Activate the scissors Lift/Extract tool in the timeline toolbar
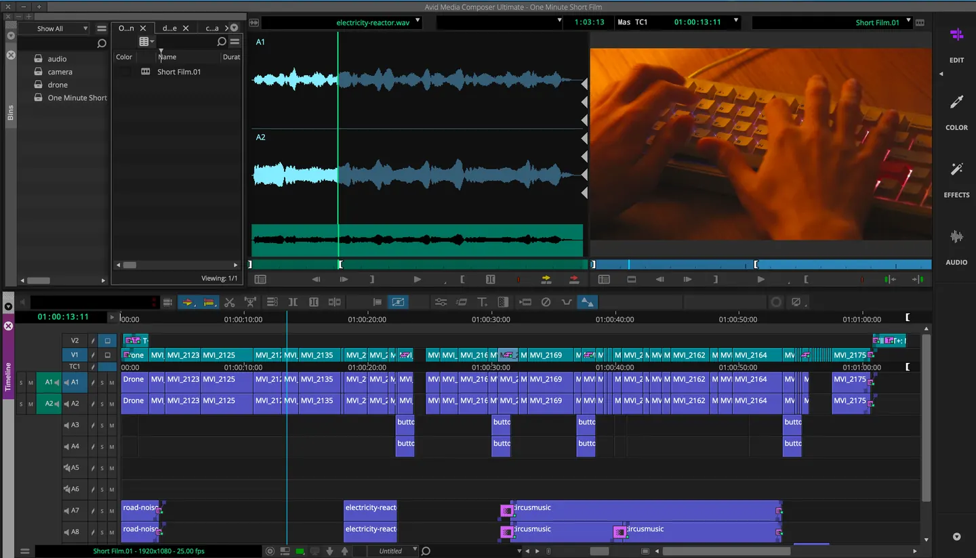The height and width of the screenshot is (558, 976). pyautogui.click(x=230, y=302)
